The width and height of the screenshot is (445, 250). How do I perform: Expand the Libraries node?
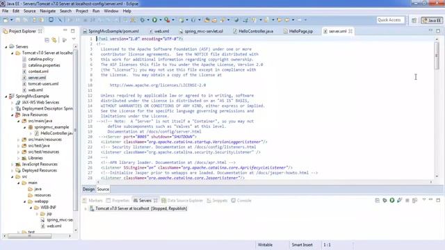pyautogui.click(x=19, y=158)
